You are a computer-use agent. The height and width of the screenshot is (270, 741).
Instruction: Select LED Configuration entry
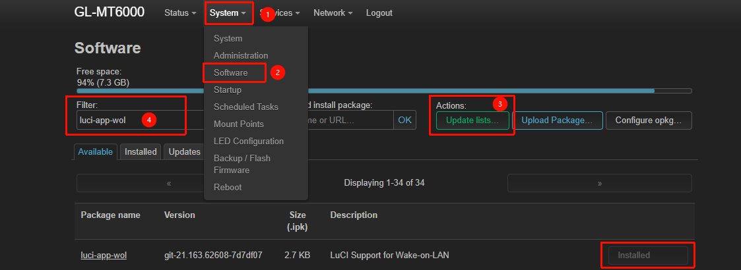pos(249,141)
